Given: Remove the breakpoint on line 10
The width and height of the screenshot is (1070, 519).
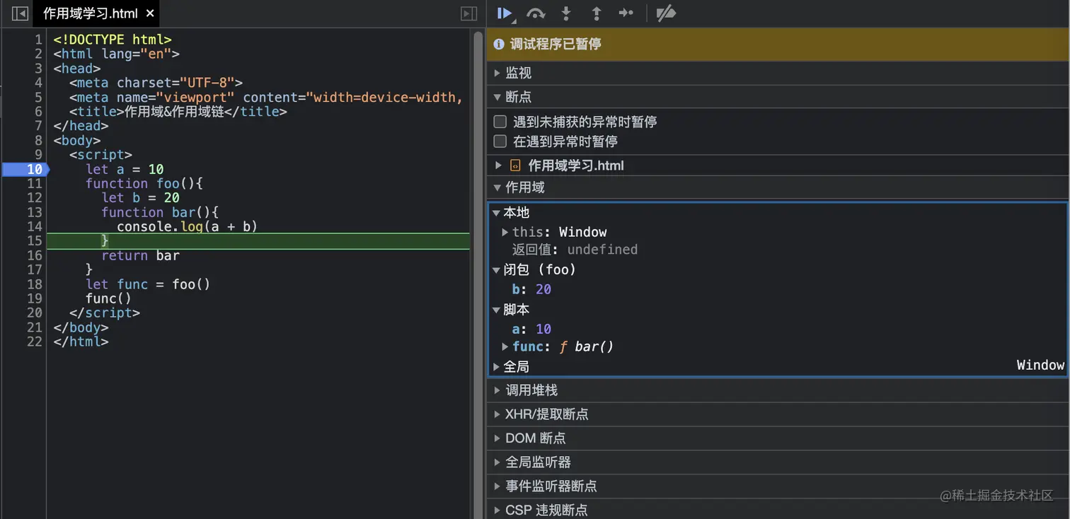Looking at the screenshot, I should 25,169.
